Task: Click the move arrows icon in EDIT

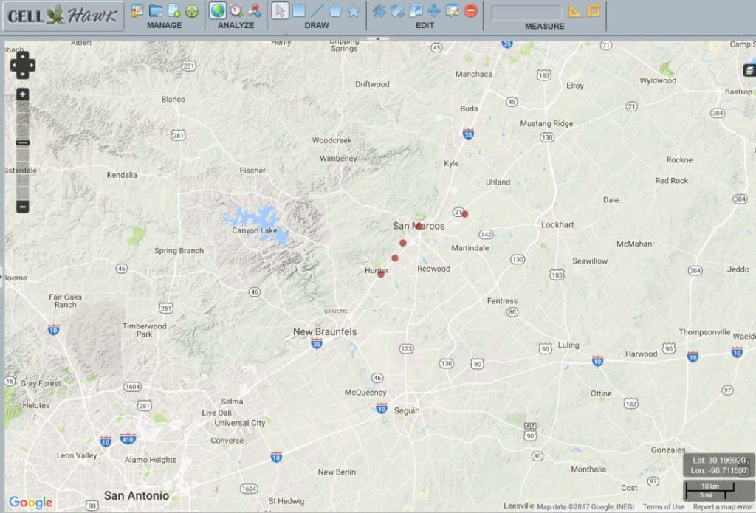Action: click(x=433, y=11)
